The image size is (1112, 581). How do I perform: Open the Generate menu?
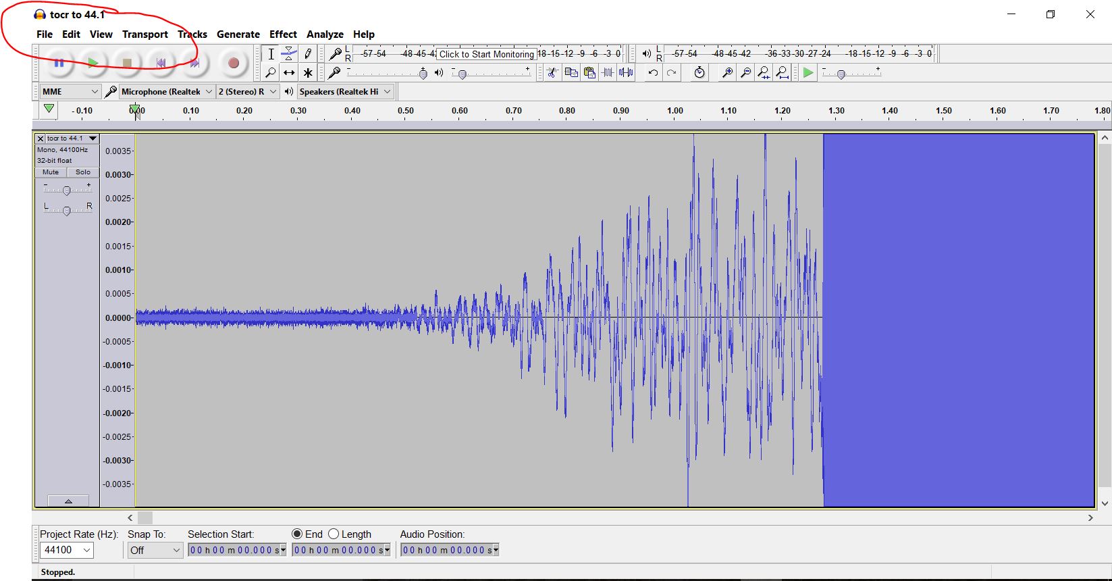(x=238, y=34)
